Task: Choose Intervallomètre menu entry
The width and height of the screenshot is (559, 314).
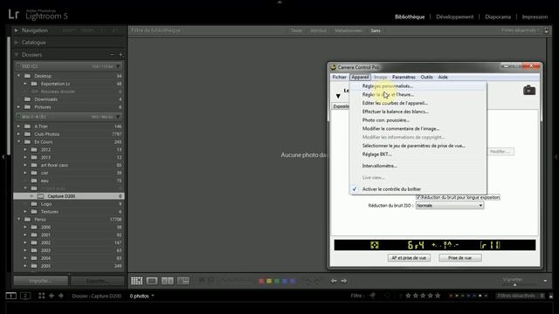Action: (380, 166)
